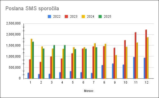Click the red 2023 bar for month 10
Screen dimensions: 159x98
[x=125, y=59]
